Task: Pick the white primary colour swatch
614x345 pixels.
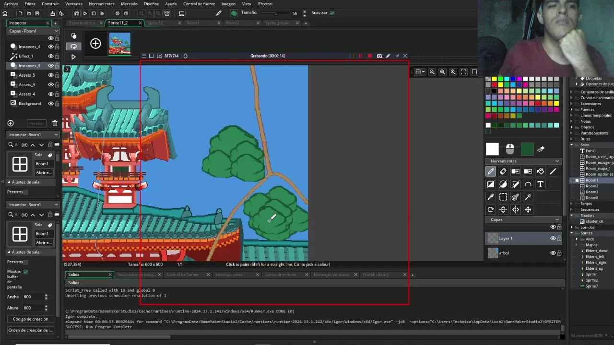Action: pyautogui.click(x=492, y=149)
